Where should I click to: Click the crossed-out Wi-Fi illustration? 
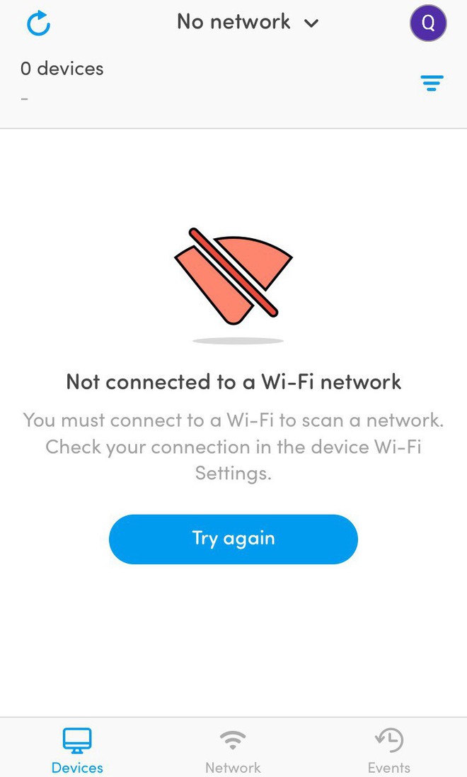click(x=233, y=276)
